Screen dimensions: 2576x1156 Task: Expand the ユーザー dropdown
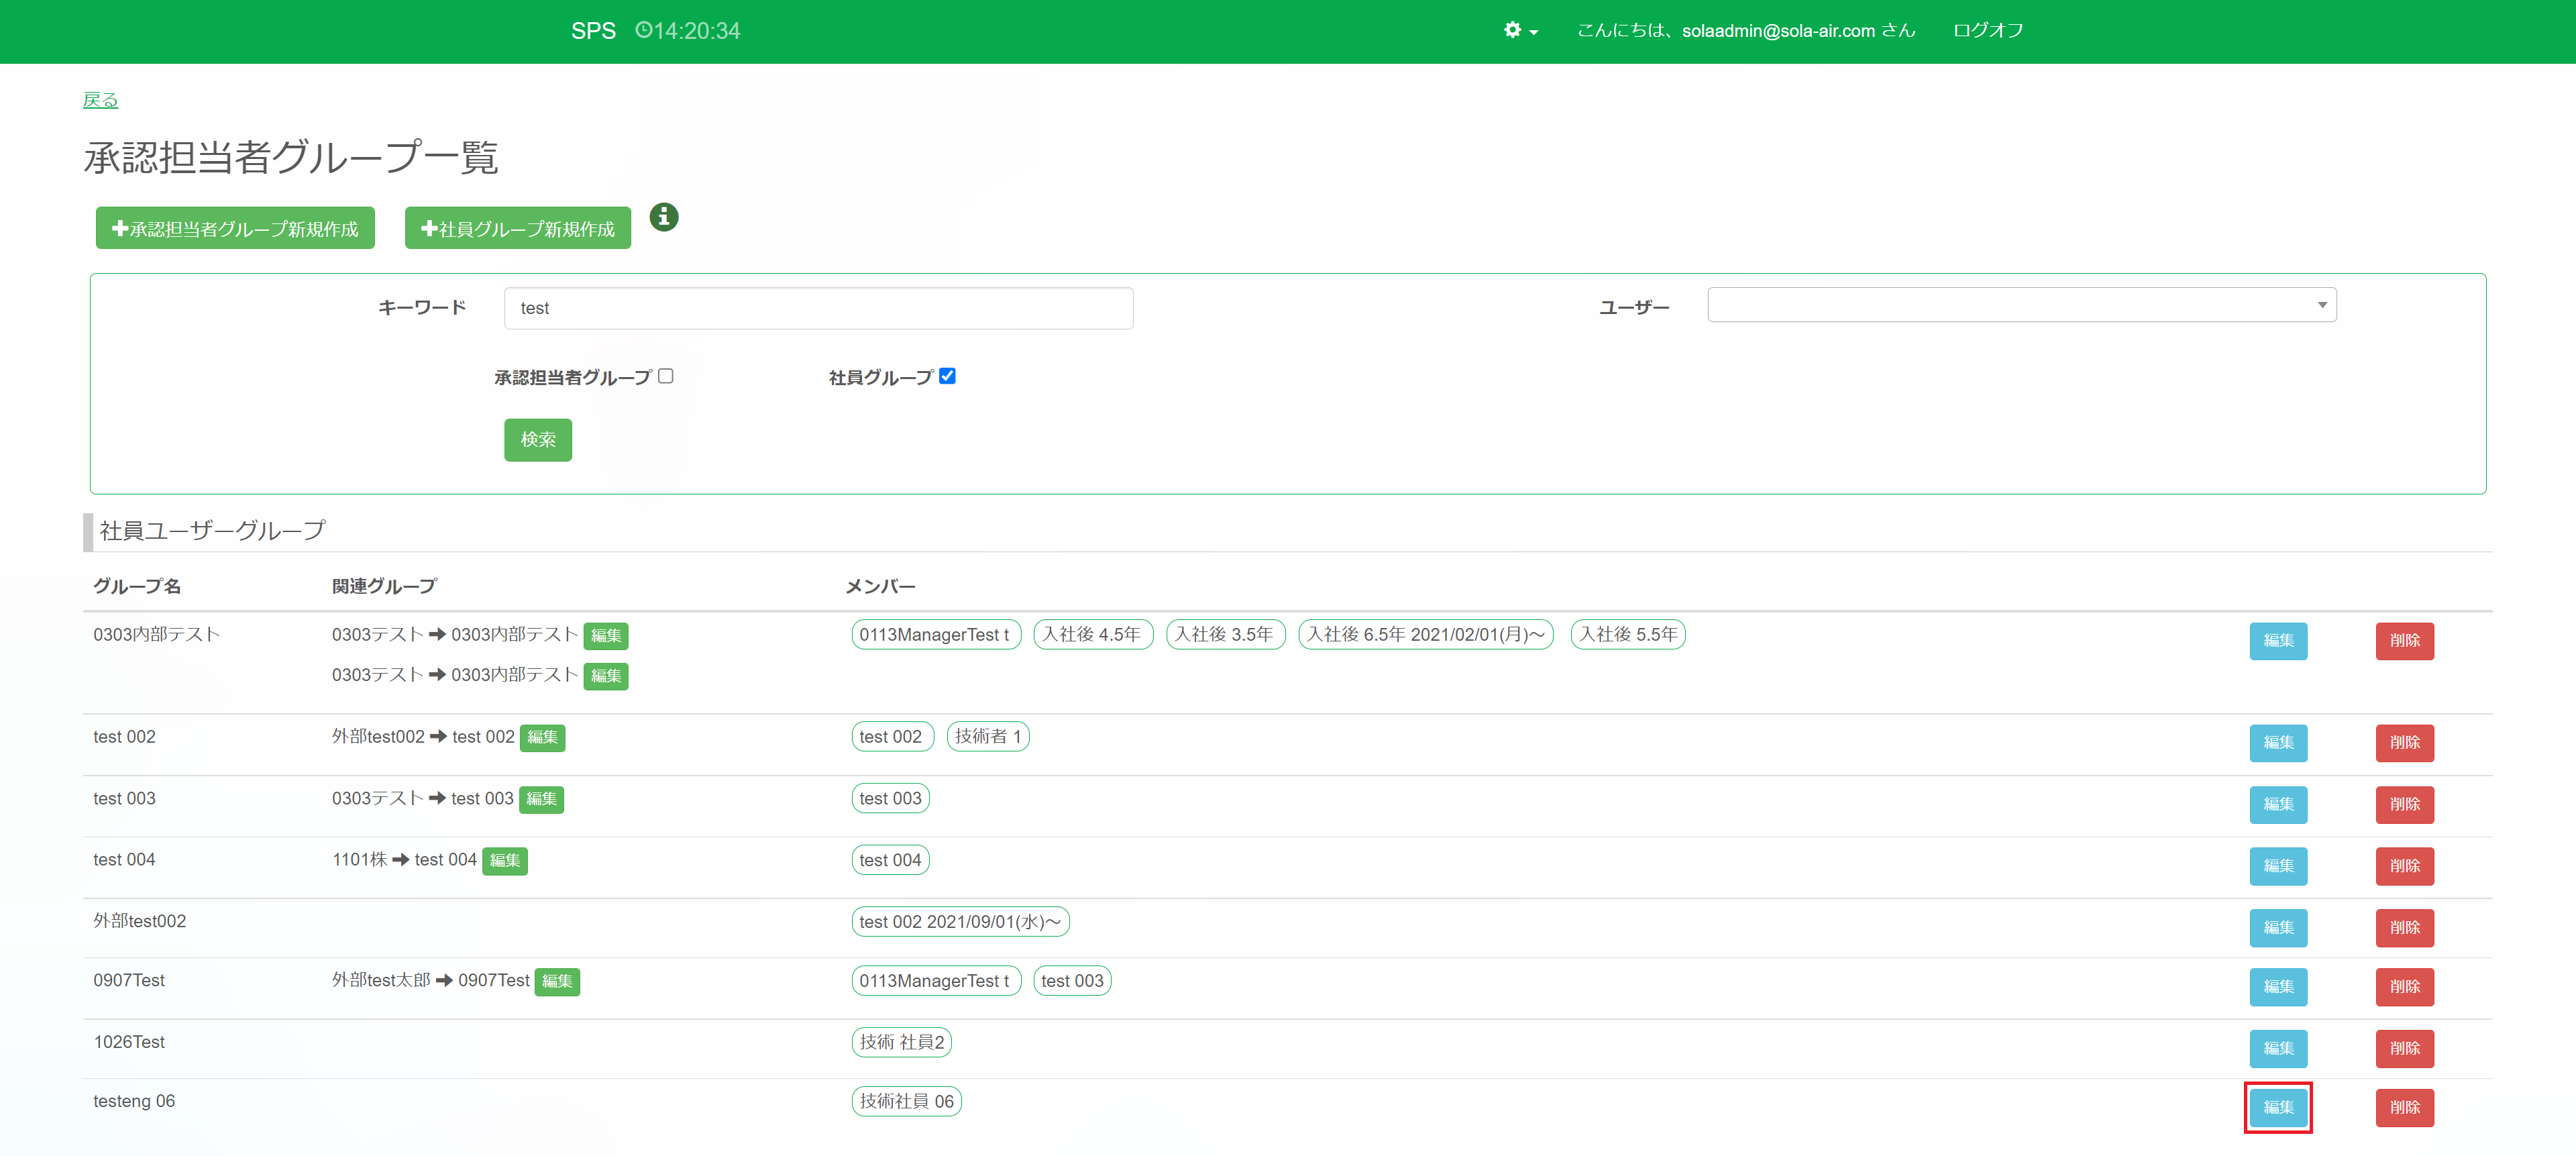(x=2021, y=305)
